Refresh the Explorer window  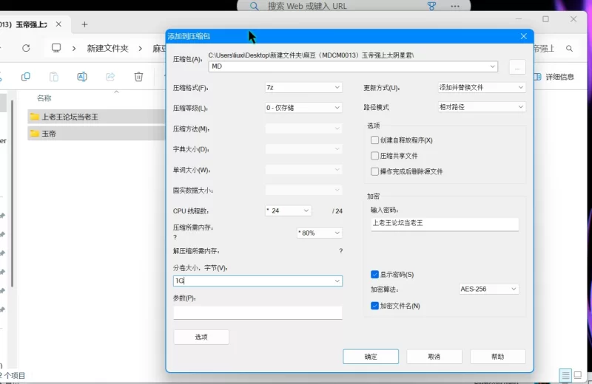click(26, 48)
